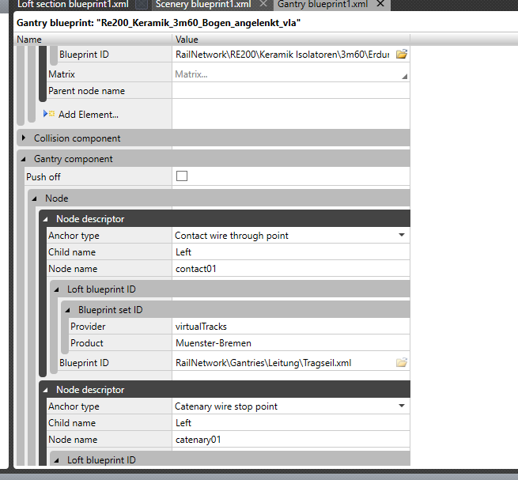Collapse Loft blueprint ID under catenary01
This screenshot has width=518, height=480.
pos(56,460)
